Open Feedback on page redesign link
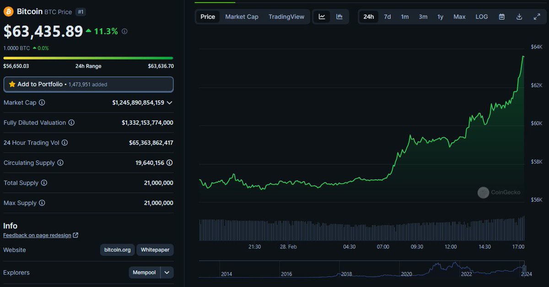Image resolution: width=549 pixels, height=287 pixels. [37, 235]
